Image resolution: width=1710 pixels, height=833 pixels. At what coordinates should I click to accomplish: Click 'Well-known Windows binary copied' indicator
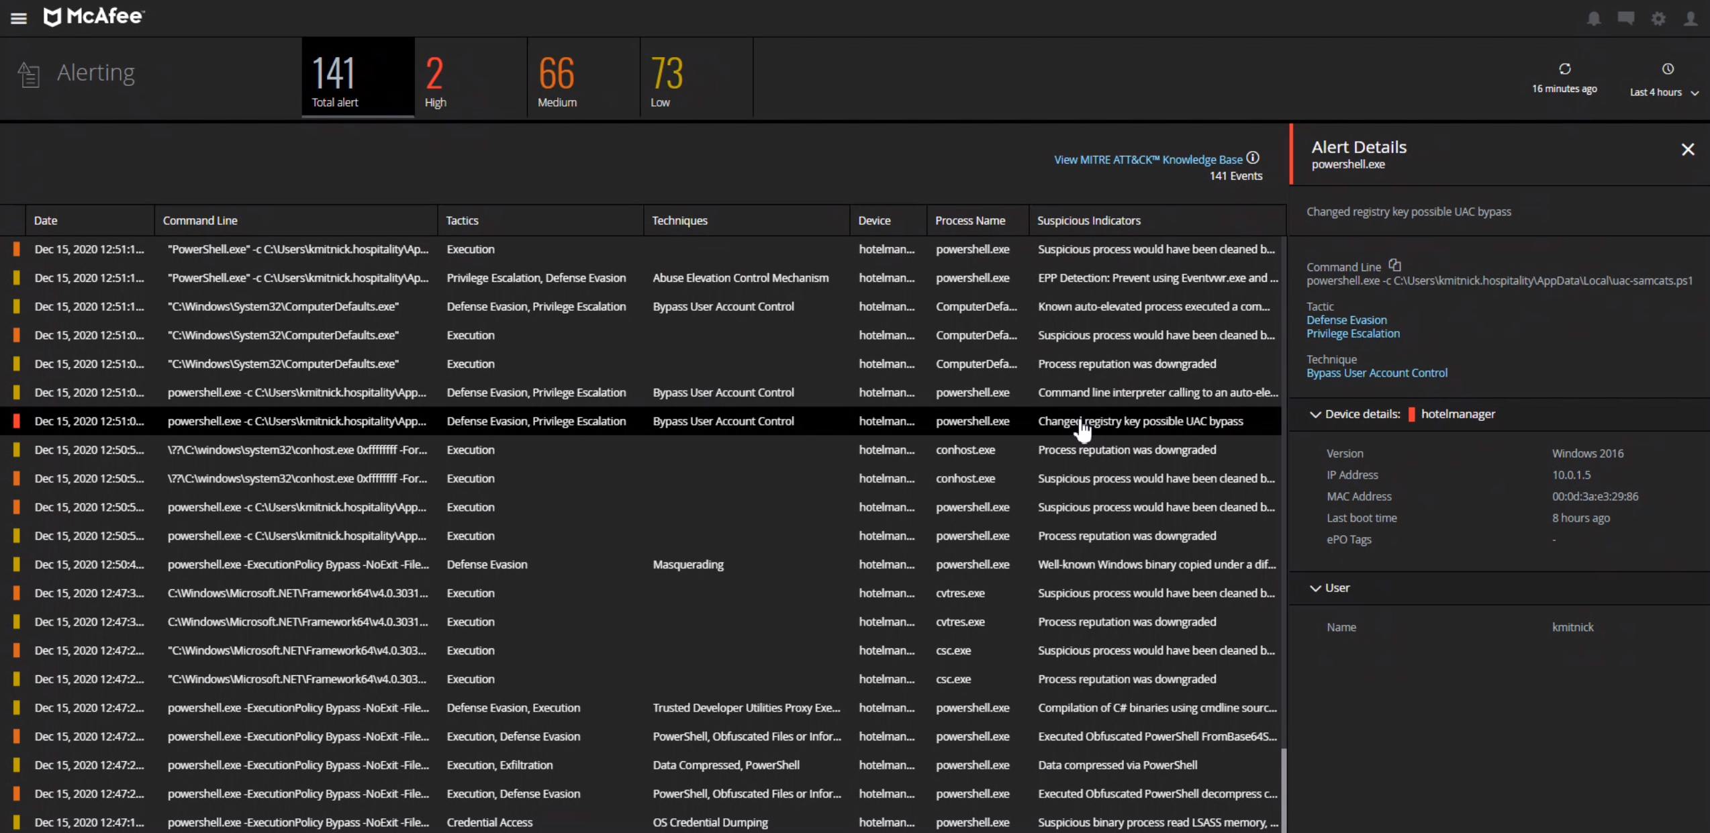click(1157, 565)
